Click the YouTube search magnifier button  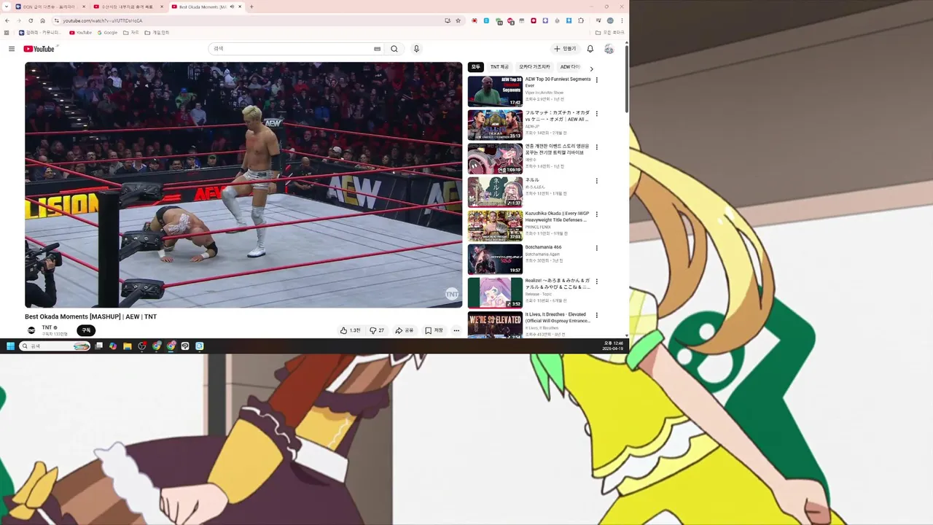(x=394, y=49)
